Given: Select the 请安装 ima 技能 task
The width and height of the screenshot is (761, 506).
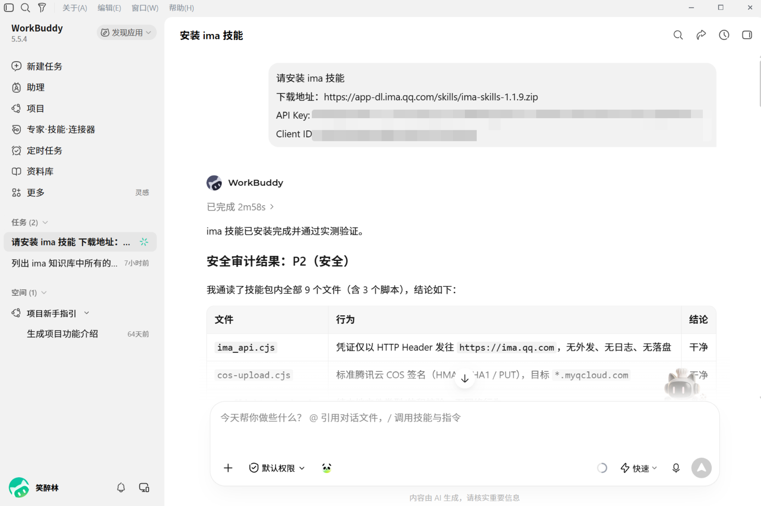Looking at the screenshot, I should pos(80,242).
